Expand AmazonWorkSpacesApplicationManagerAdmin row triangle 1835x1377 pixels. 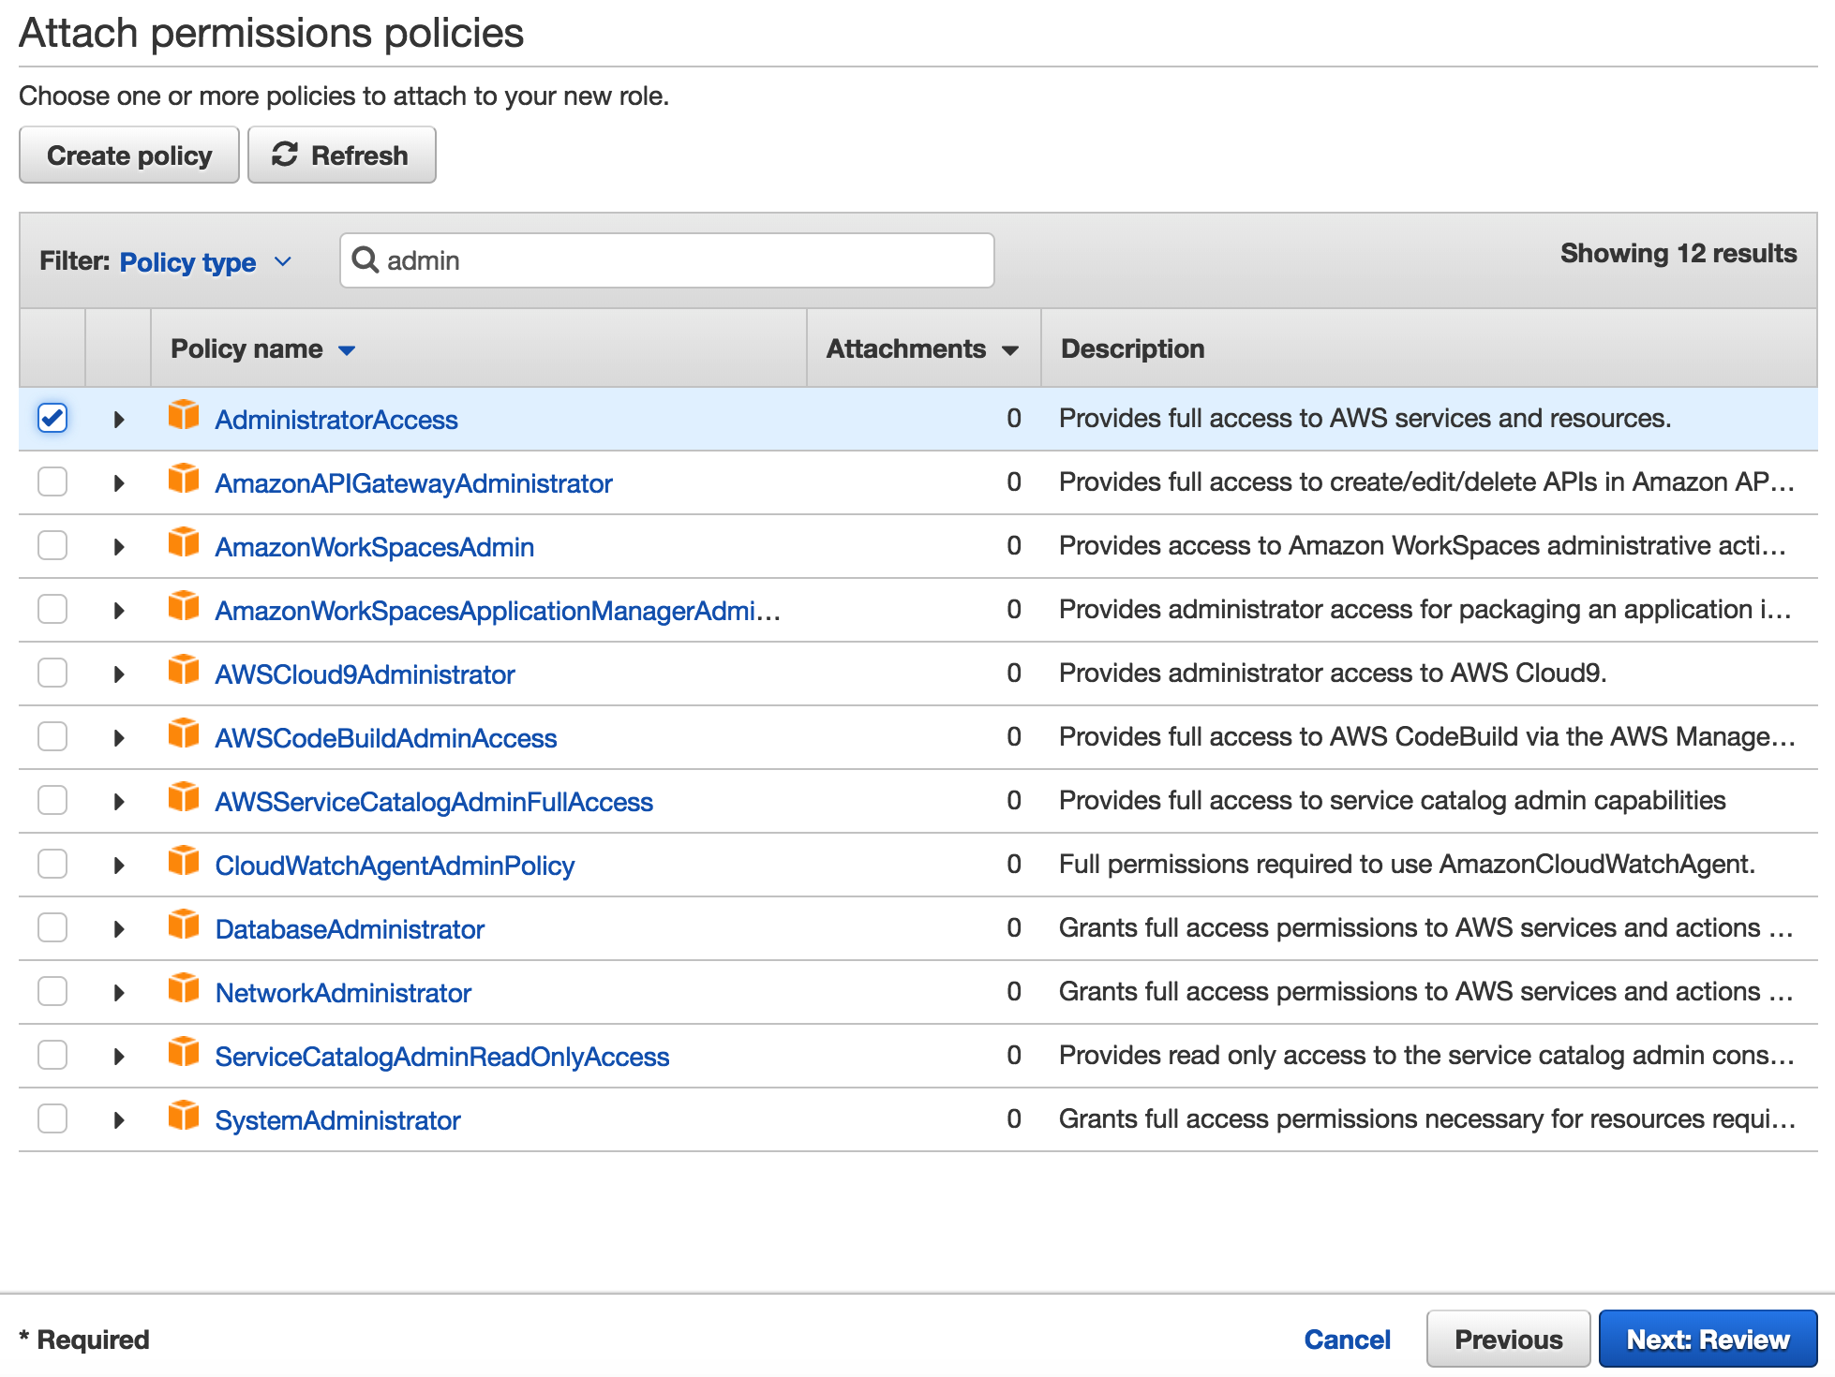point(119,611)
